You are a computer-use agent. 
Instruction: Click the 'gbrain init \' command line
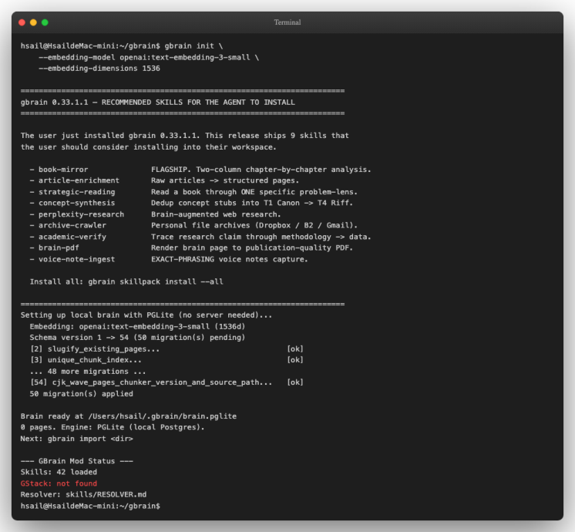(122, 45)
